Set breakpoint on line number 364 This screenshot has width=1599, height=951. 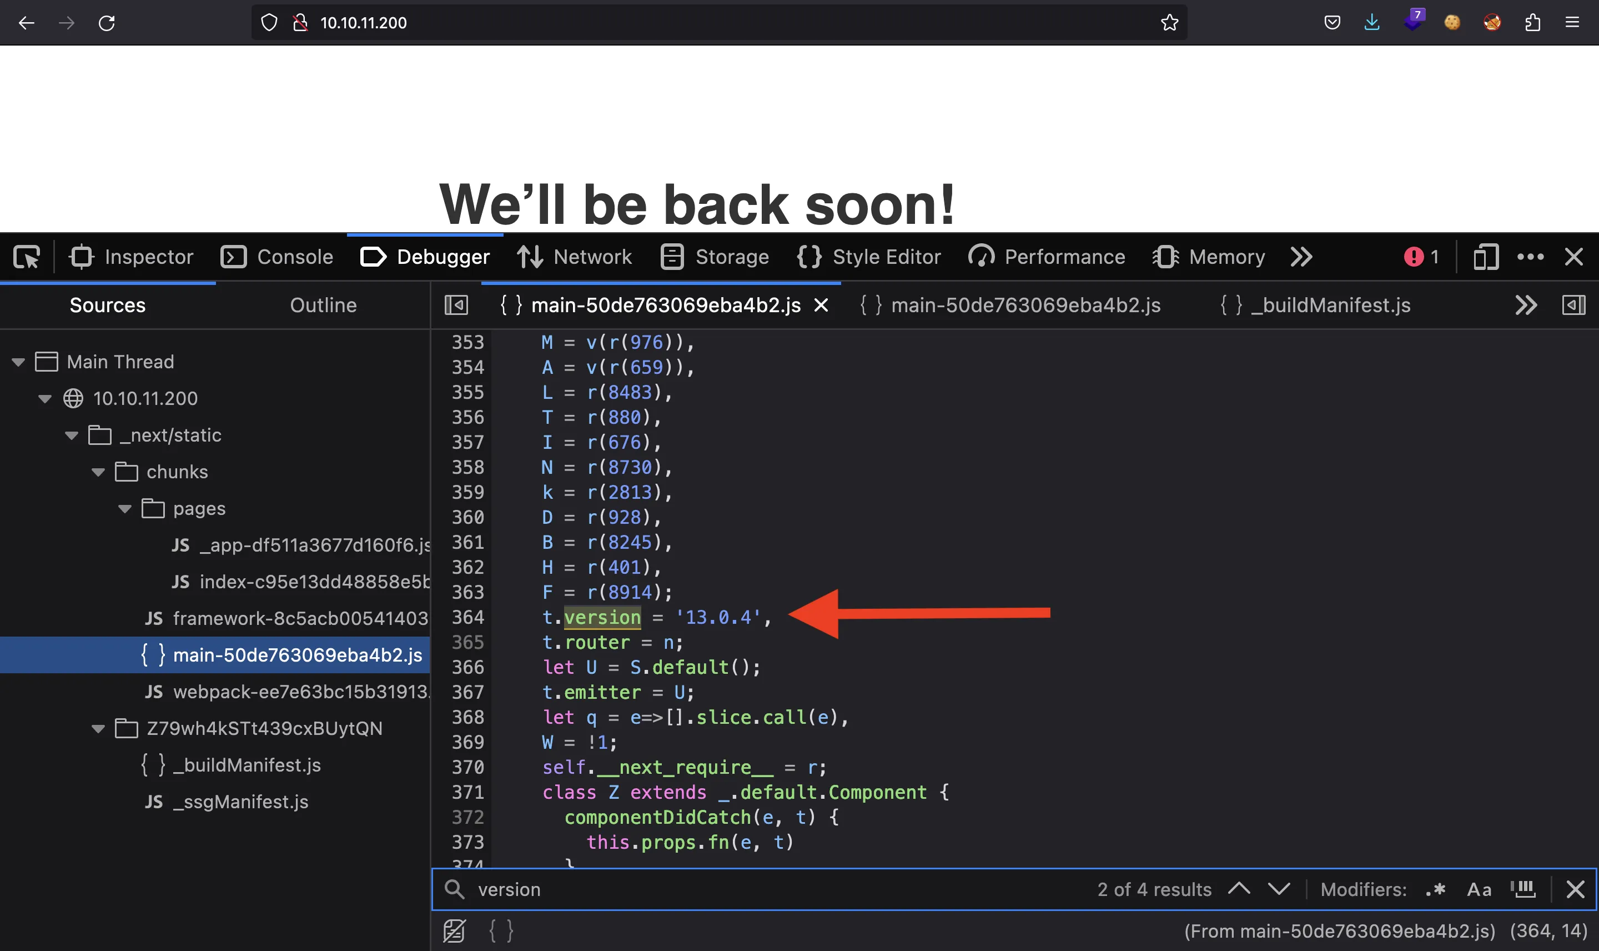[467, 617]
